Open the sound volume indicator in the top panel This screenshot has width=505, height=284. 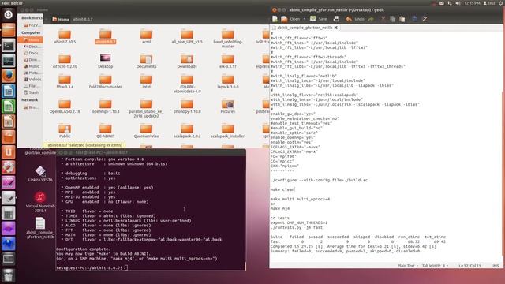(458, 3)
